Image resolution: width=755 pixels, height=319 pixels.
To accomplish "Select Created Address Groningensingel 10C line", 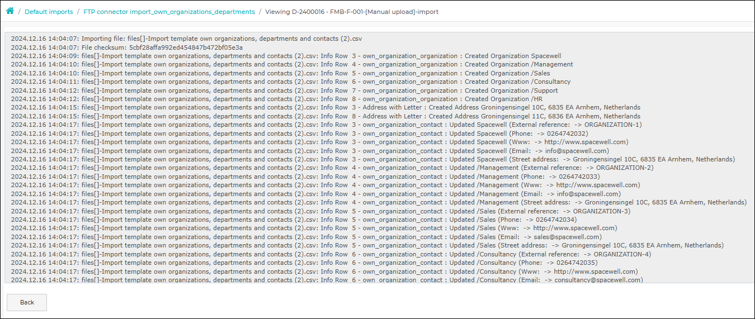I will [x=325, y=108].
